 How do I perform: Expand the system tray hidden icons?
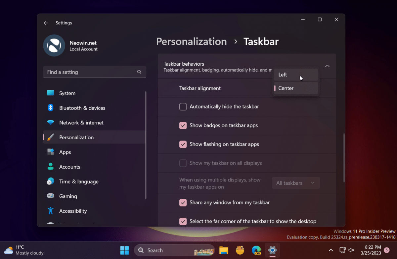[331, 250]
